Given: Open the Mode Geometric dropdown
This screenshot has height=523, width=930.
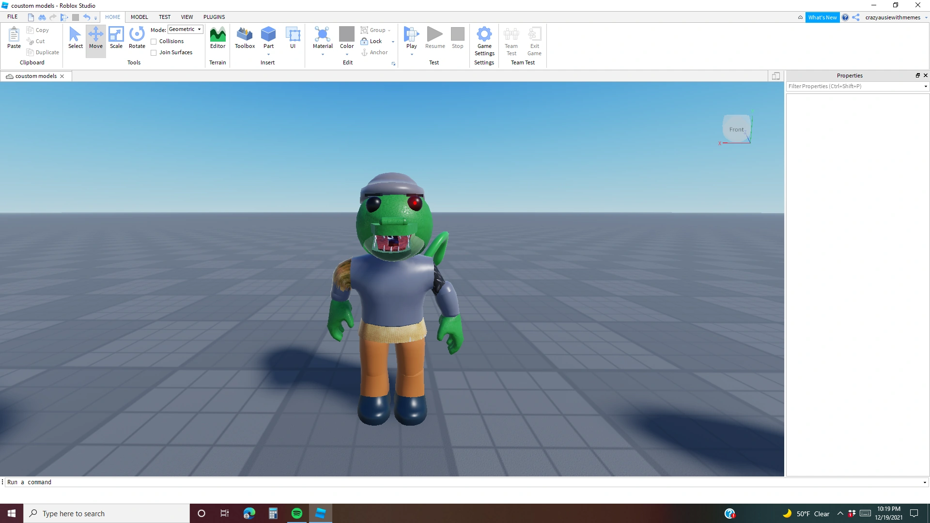Looking at the screenshot, I should pyautogui.click(x=185, y=30).
